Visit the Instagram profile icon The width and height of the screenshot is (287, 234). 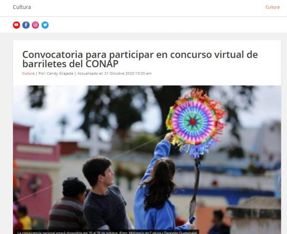(x=36, y=25)
